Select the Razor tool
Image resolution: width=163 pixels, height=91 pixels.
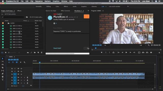coord(3,67)
